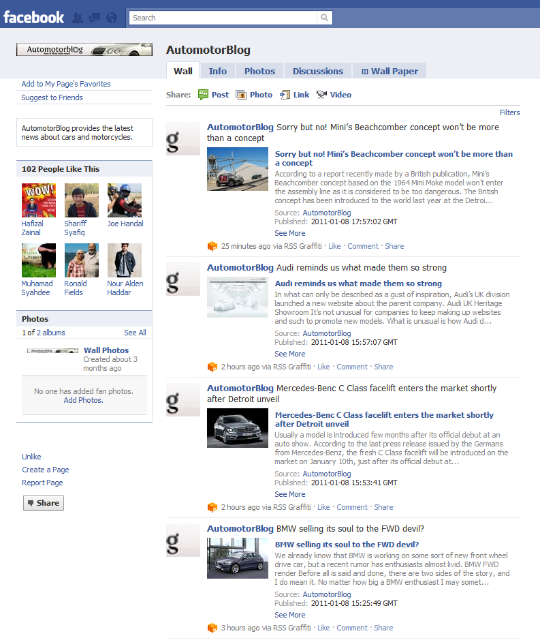The height and width of the screenshot is (640, 540).
Task: Click the page avatar beside the BMW post
Action: (x=183, y=540)
